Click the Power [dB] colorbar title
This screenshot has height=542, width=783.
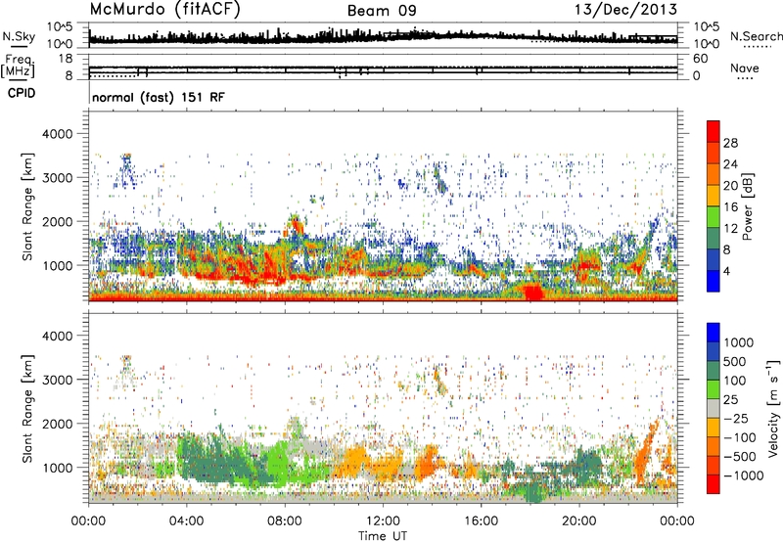coord(748,206)
